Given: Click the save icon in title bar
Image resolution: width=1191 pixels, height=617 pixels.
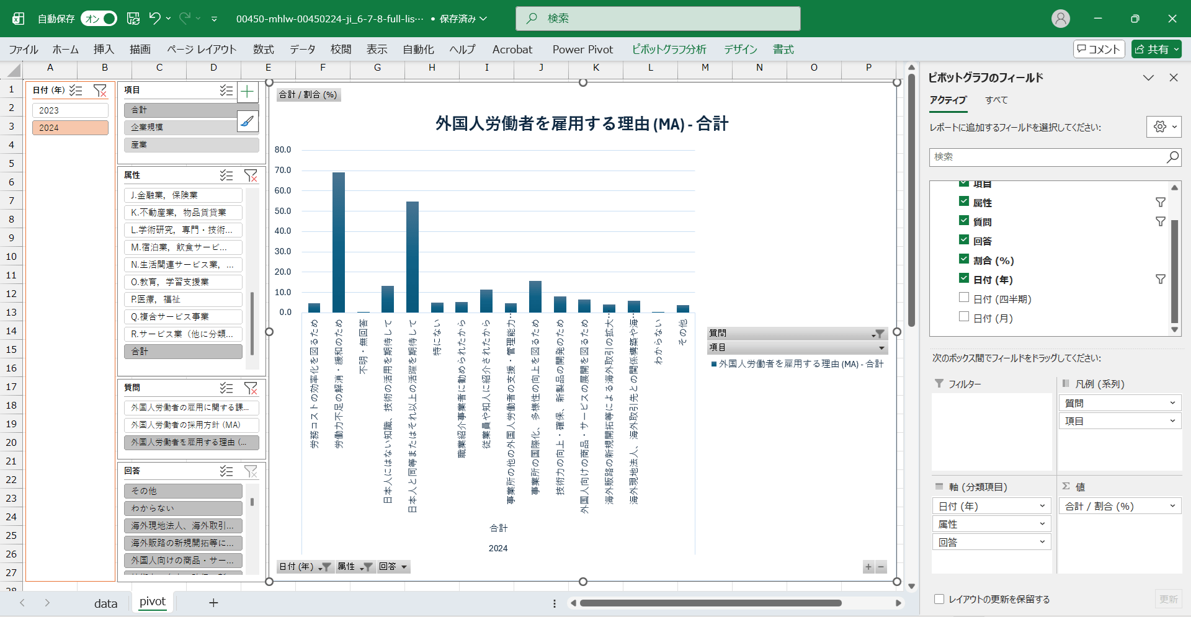Looking at the screenshot, I should tap(133, 19).
